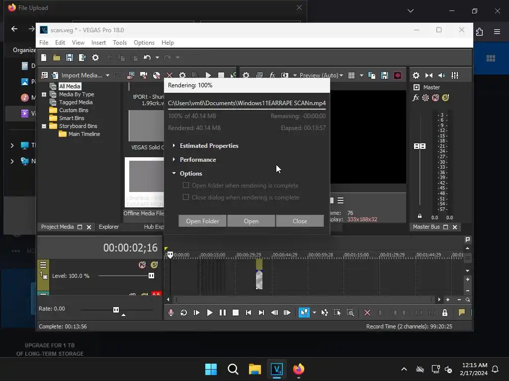The width and height of the screenshot is (509, 381).
Task: Open edit tool selector dropdown arrow
Action: coord(314,313)
